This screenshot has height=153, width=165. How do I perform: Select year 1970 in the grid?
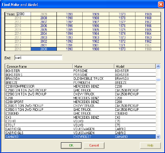[x=122, y=49]
